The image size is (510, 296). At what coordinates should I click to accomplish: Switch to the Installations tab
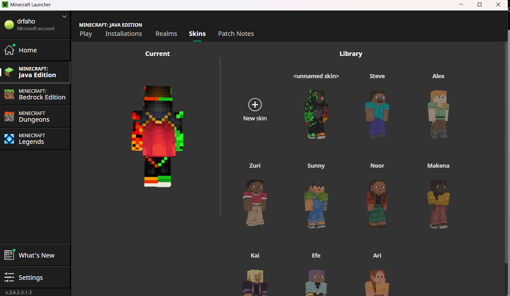coord(124,34)
